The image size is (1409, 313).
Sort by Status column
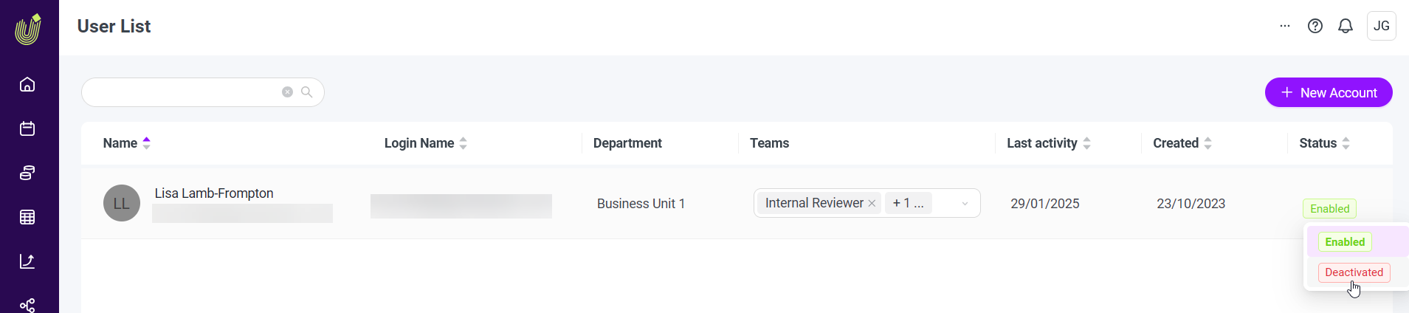click(x=1325, y=143)
